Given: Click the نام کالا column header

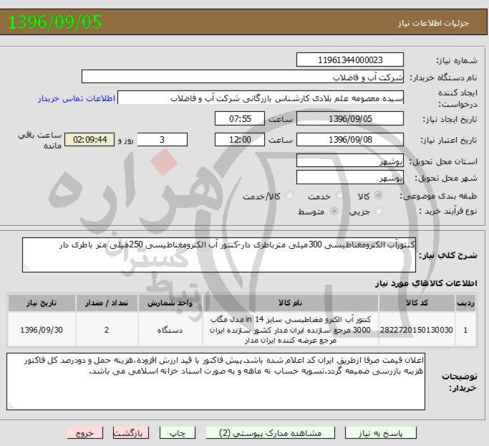Looking at the screenshot, I should coord(291,303).
